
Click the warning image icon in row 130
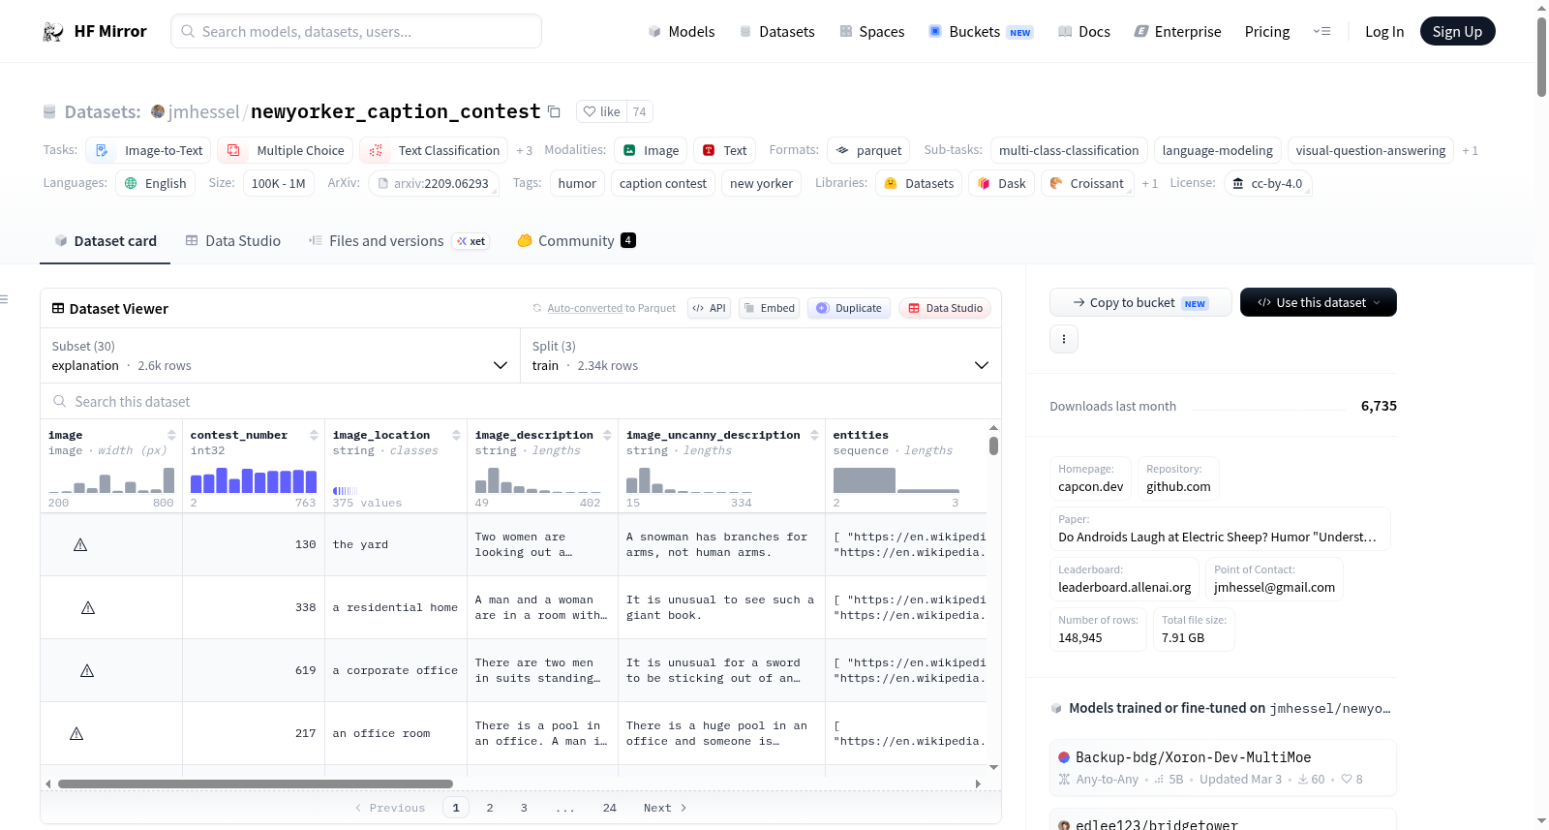coord(80,545)
